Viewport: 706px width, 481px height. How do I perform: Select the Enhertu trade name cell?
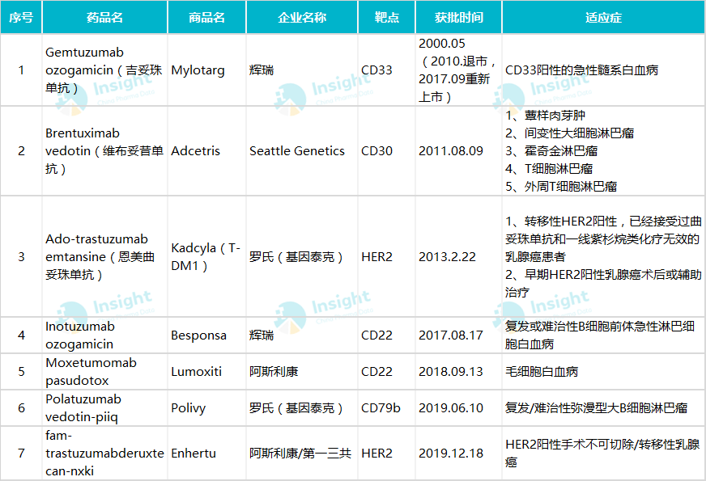pyautogui.click(x=206, y=454)
